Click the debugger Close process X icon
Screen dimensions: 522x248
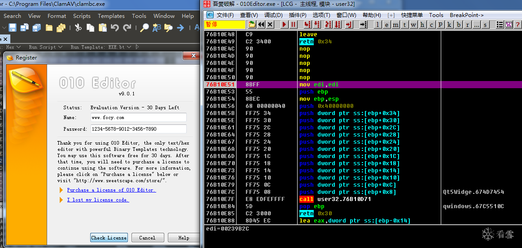270,25
